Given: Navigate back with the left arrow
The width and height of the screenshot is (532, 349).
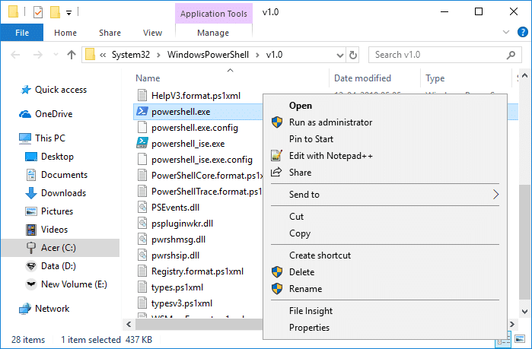Looking at the screenshot, I should pyautogui.click(x=15, y=55).
